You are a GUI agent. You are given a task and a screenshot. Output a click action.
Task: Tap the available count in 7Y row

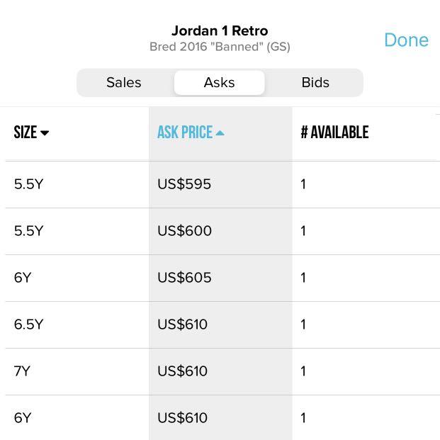303,371
